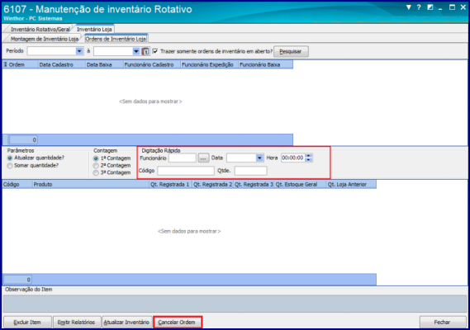Expand the Período end date dropdown
This screenshot has height=330, width=470.
136,51
